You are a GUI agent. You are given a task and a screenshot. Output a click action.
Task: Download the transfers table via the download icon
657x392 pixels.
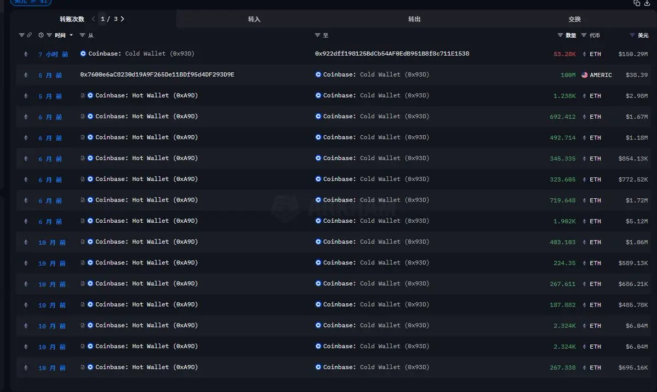(647, 3)
